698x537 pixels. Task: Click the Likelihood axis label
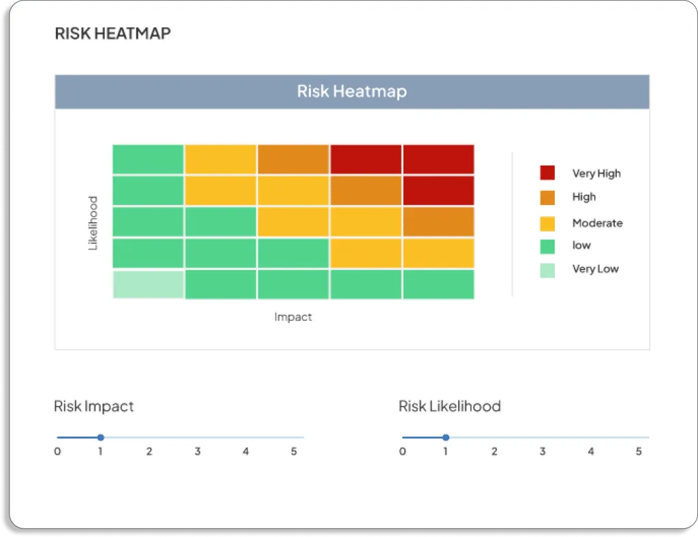[x=93, y=221]
